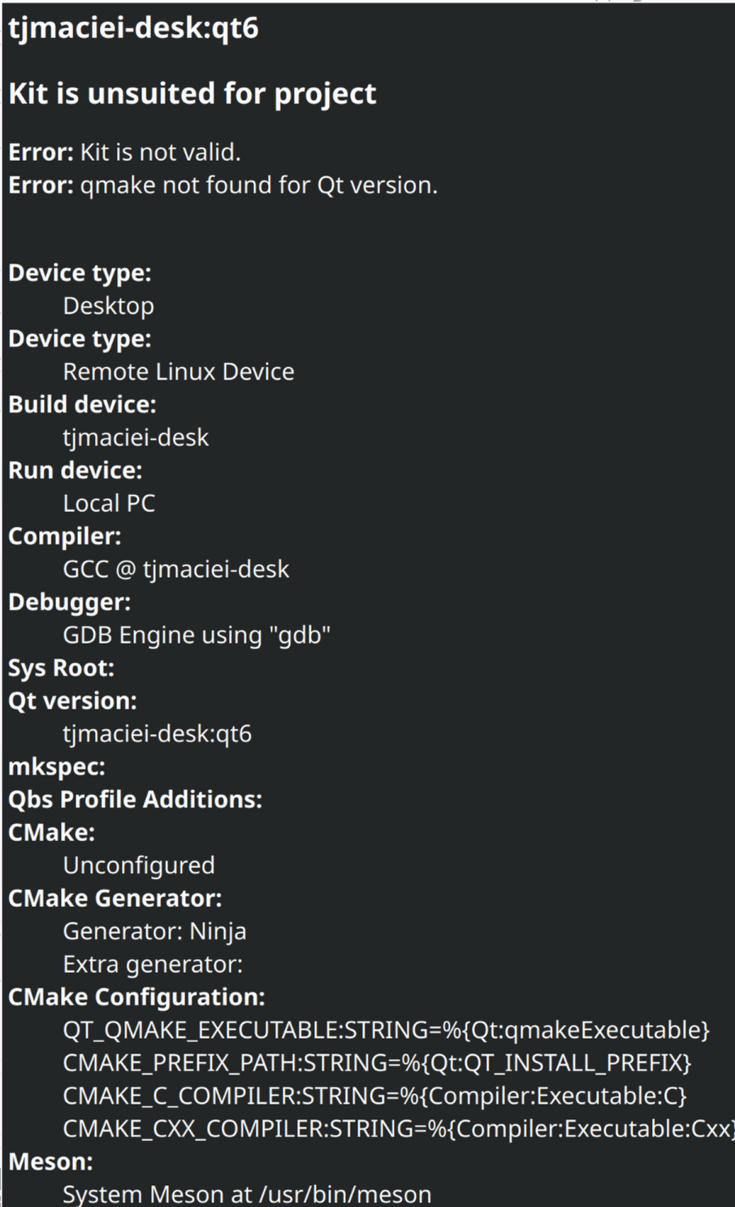Click the Qbs Profile Additions label
The height and width of the screenshot is (1207, 735).
(135, 800)
